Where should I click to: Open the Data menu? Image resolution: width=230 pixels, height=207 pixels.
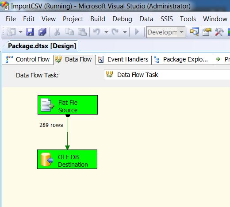coord(146,19)
